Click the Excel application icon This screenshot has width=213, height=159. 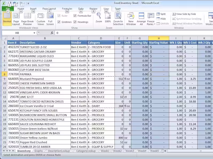click(4, 3)
